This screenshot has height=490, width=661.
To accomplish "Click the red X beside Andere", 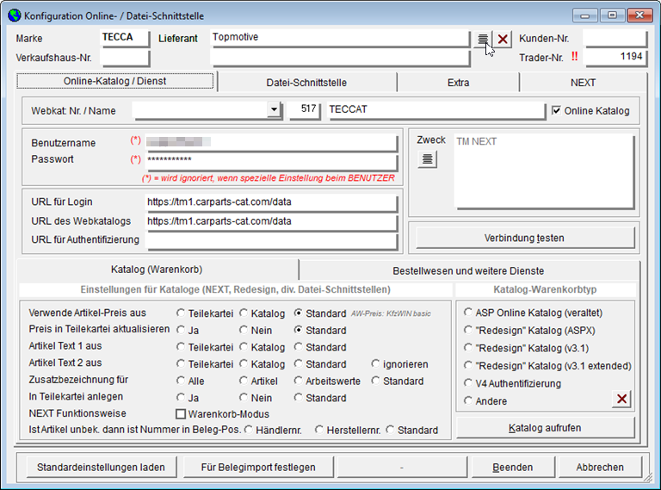I will [x=621, y=399].
